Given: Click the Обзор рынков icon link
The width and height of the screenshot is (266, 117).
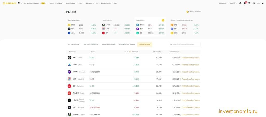Looking at the screenshot, I should [188, 12].
